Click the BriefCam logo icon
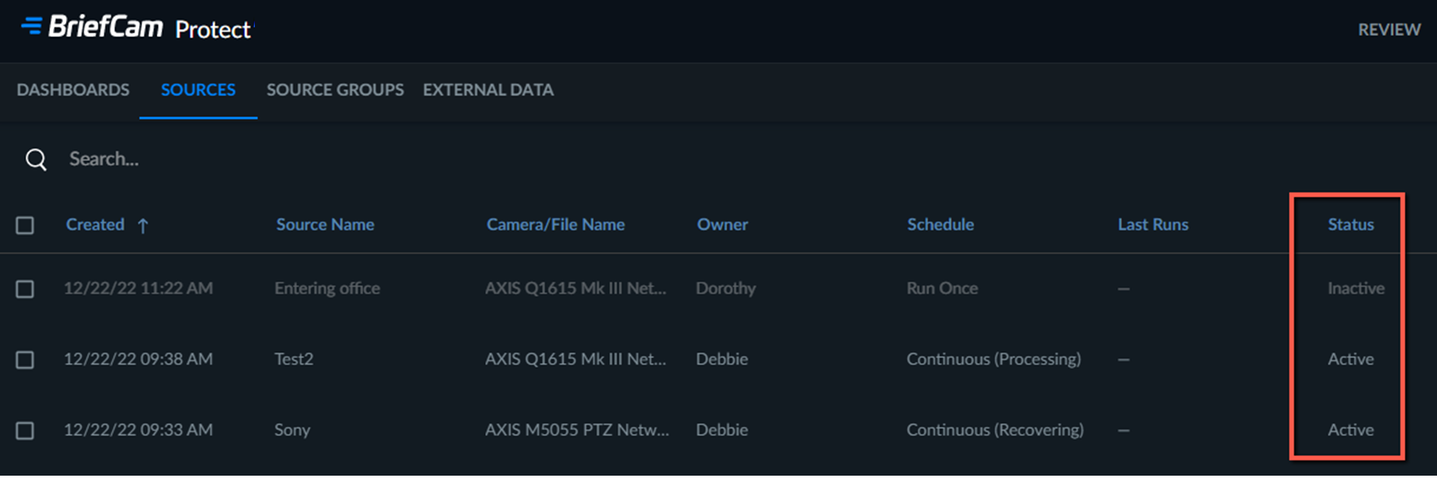The width and height of the screenshot is (1437, 487). tap(32, 26)
